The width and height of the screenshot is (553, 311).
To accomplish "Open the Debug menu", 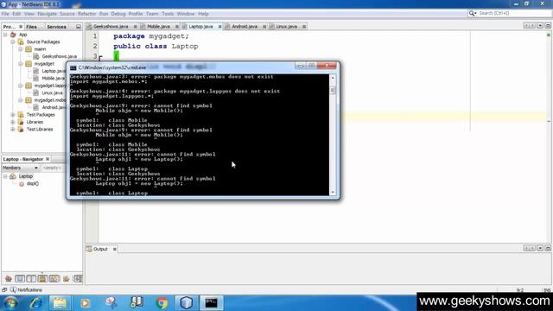I will tap(118, 14).
